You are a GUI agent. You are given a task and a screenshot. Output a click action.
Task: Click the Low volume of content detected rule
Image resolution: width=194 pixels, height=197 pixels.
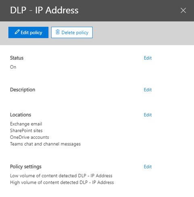(x=61, y=176)
